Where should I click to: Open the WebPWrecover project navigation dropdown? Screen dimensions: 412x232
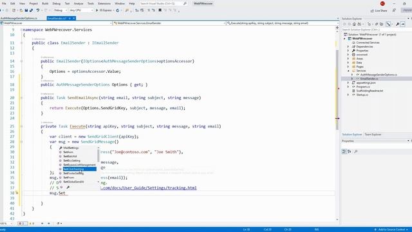[x=56, y=23]
